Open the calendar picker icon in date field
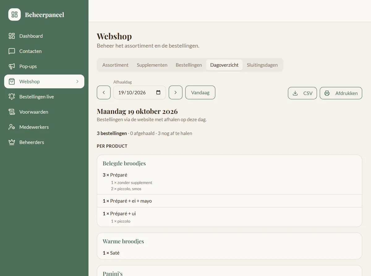The width and height of the screenshot is (371, 276). coord(158,92)
